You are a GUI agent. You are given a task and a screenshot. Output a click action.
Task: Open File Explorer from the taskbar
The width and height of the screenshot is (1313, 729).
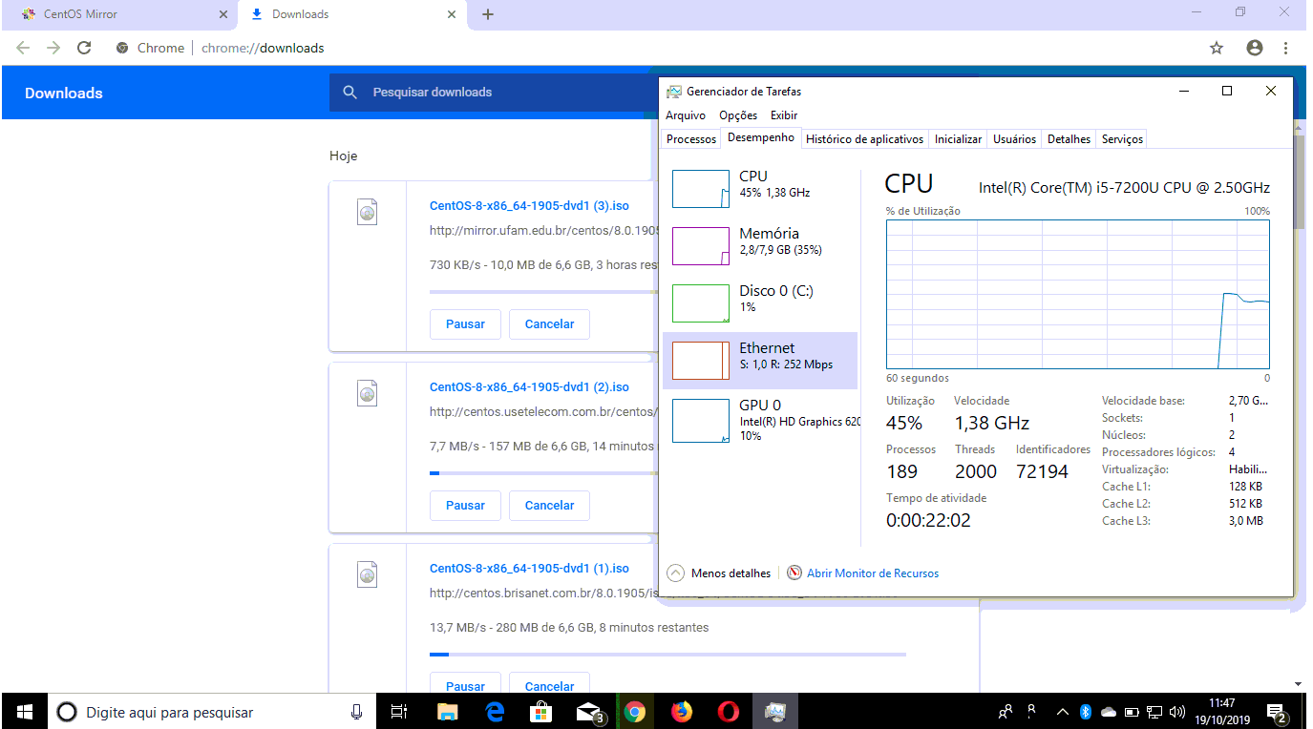(x=447, y=712)
